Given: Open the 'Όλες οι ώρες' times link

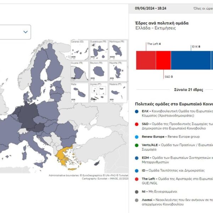Looking at the screenshot, I should click(203, 9).
